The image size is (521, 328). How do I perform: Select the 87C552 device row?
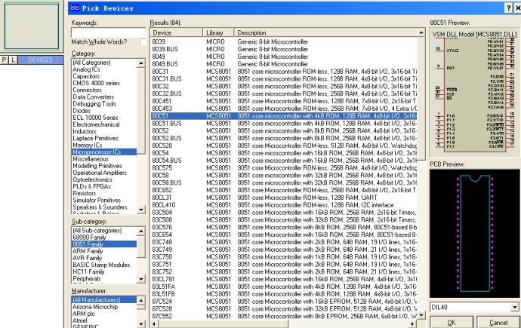284,316
